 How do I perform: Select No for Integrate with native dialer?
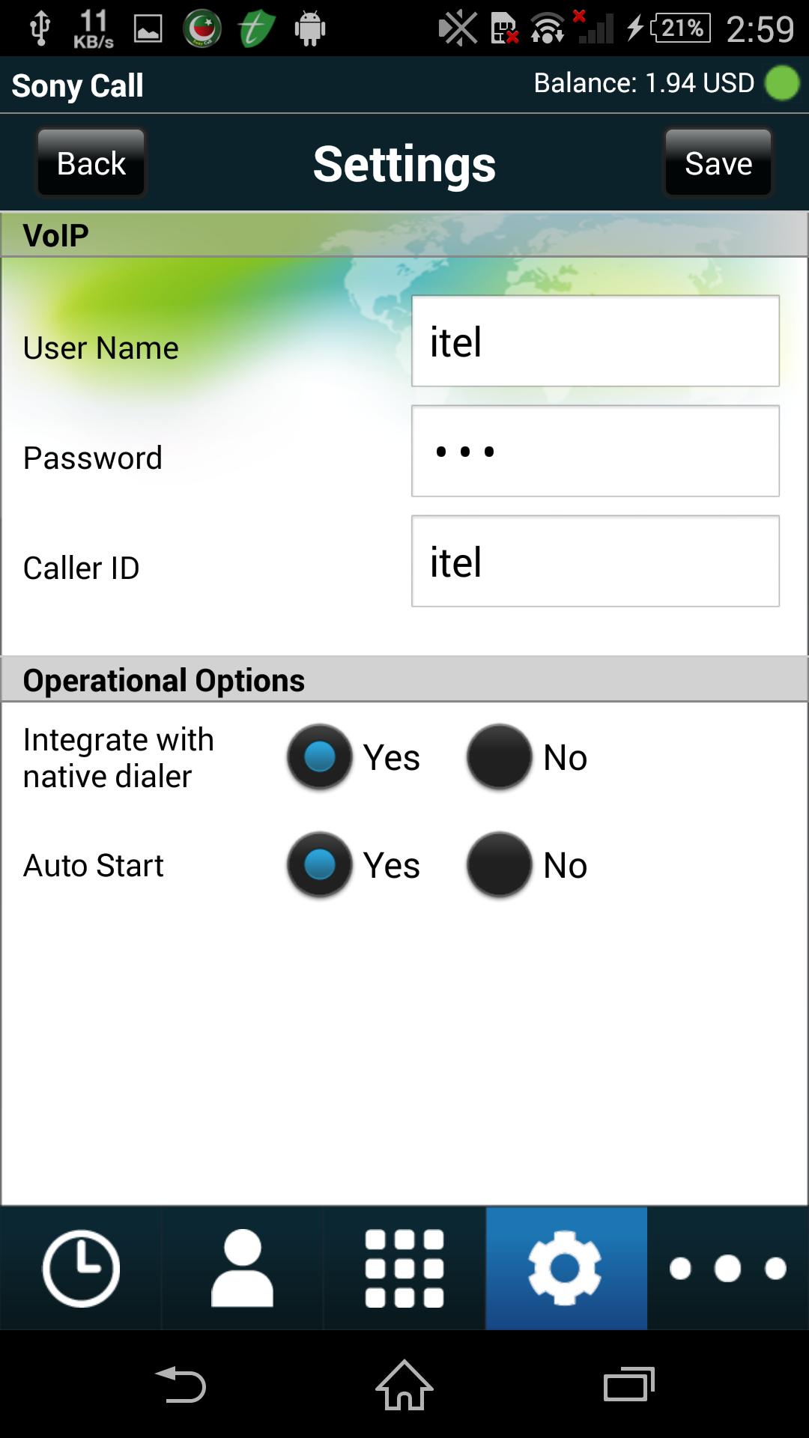click(500, 756)
